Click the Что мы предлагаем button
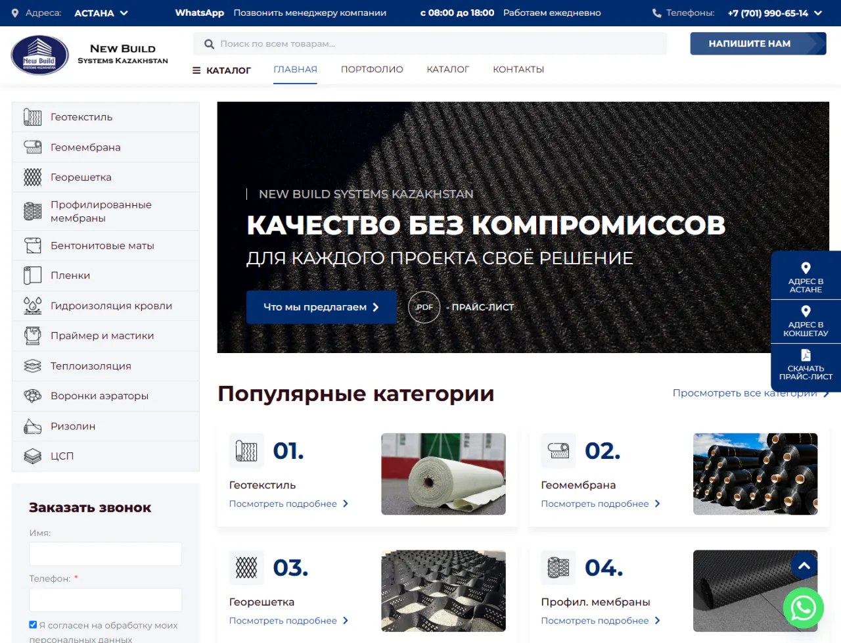Viewport: 841px width, 643px height. [321, 307]
